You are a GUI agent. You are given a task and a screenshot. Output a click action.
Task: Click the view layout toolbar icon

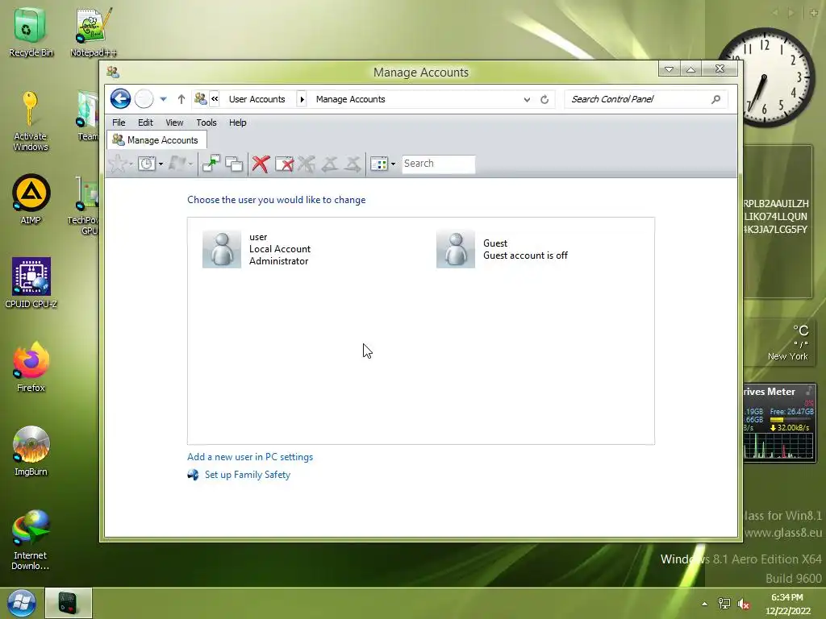pos(379,164)
